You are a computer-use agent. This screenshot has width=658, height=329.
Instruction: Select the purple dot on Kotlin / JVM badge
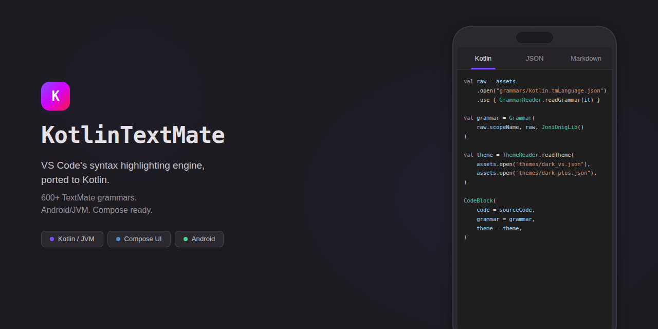tap(51, 239)
